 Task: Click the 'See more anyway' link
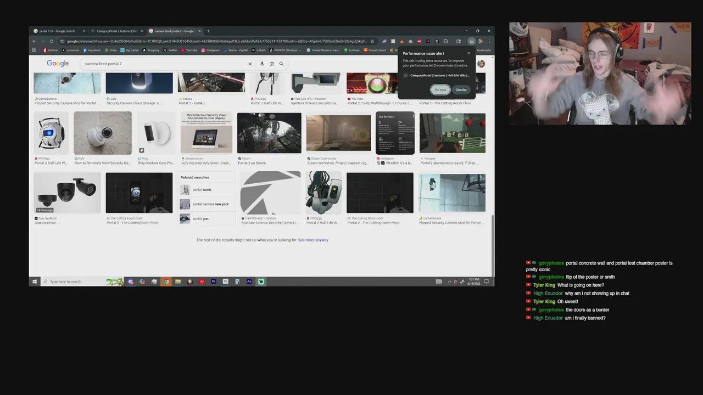[x=313, y=240]
